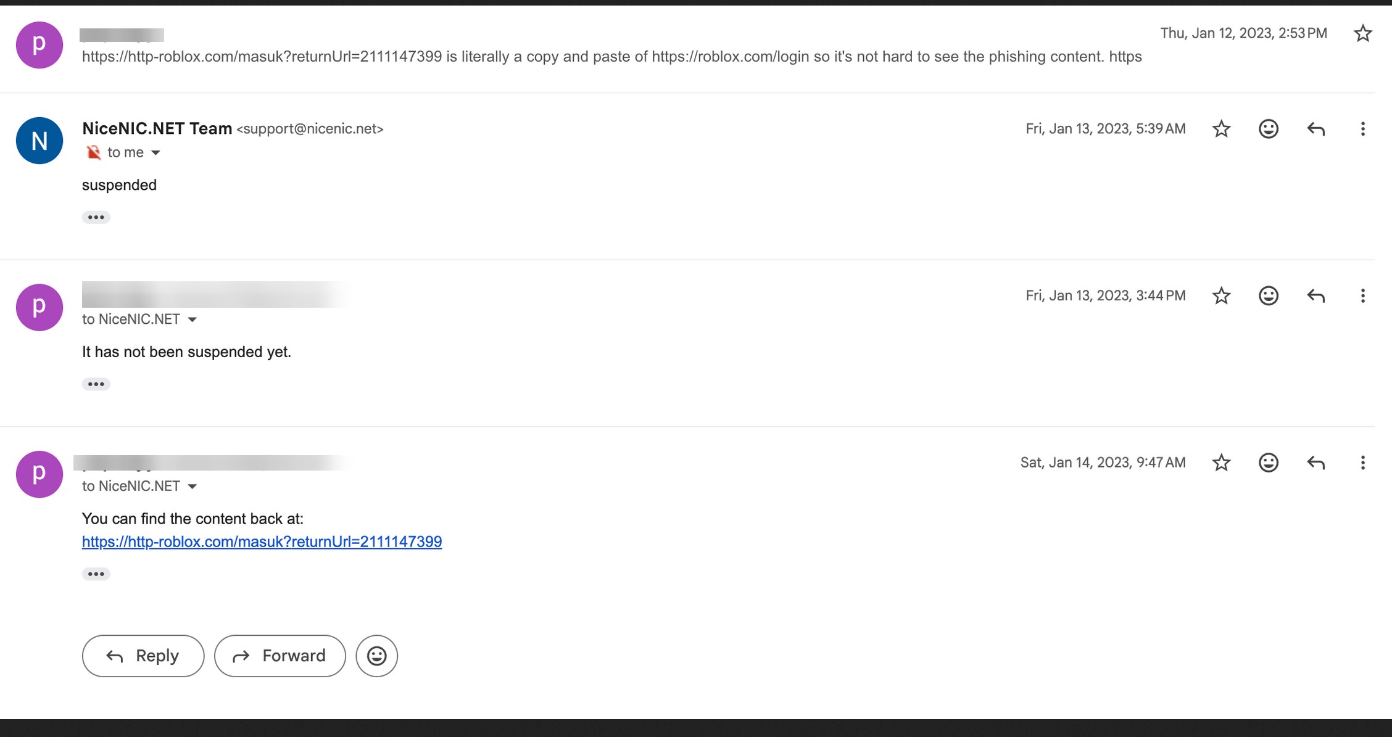Show trimmed content under 'suspended'
The image size is (1392, 737).
coord(96,217)
